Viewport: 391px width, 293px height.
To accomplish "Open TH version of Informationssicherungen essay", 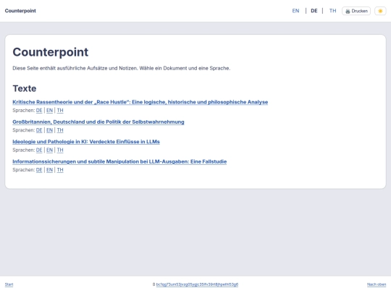I will (x=60, y=170).
